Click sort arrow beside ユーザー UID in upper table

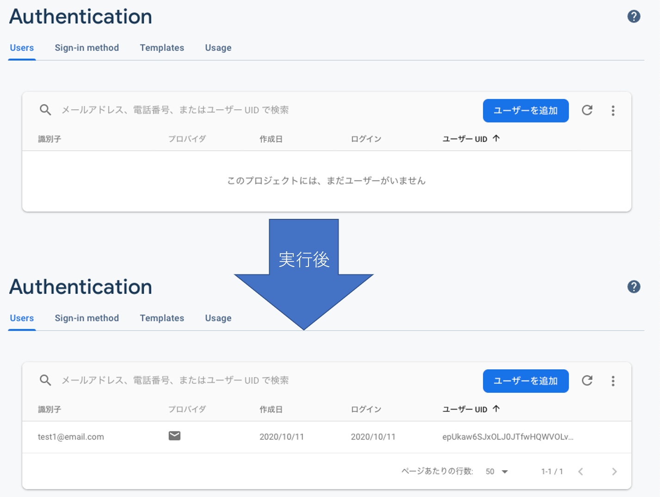496,138
